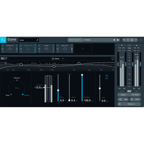The width and height of the screenshot is (144, 144).
Task: Click the Gain slider handle
Action: [100, 88]
